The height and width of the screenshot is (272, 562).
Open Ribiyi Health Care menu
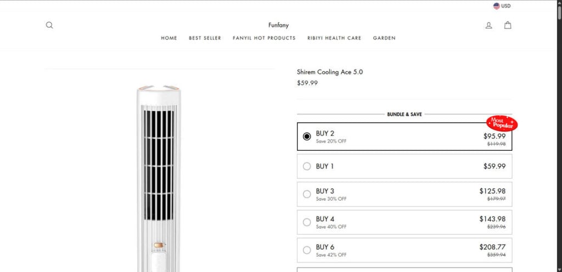click(334, 38)
